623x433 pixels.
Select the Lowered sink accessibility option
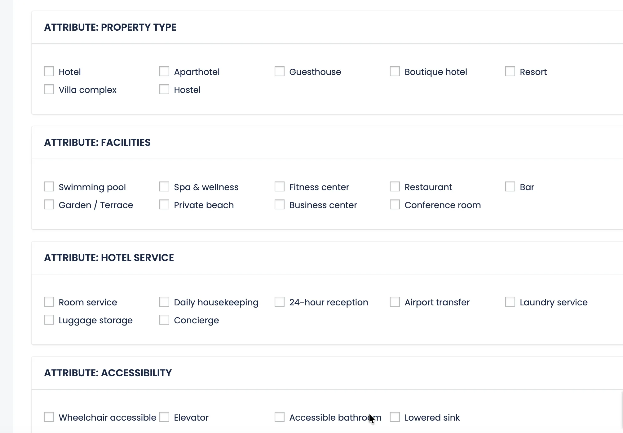[395, 417]
